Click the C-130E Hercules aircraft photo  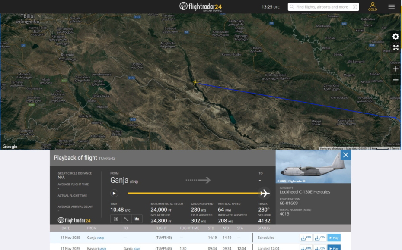click(308, 167)
